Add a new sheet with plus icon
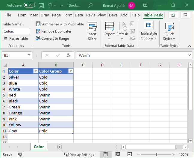 [x=60, y=147]
